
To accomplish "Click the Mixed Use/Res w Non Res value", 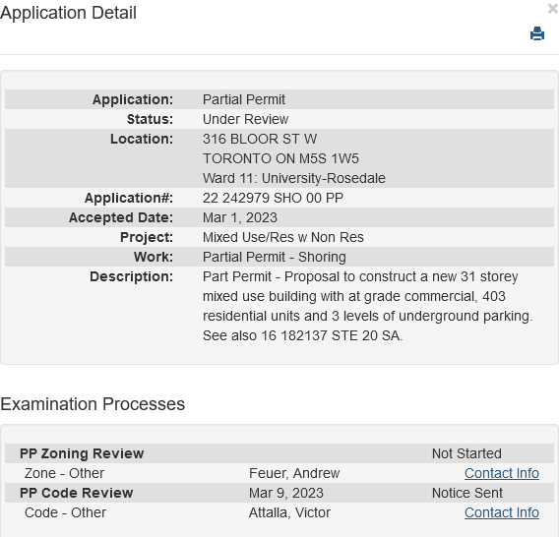I will pyautogui.click(x=283, y=237).
